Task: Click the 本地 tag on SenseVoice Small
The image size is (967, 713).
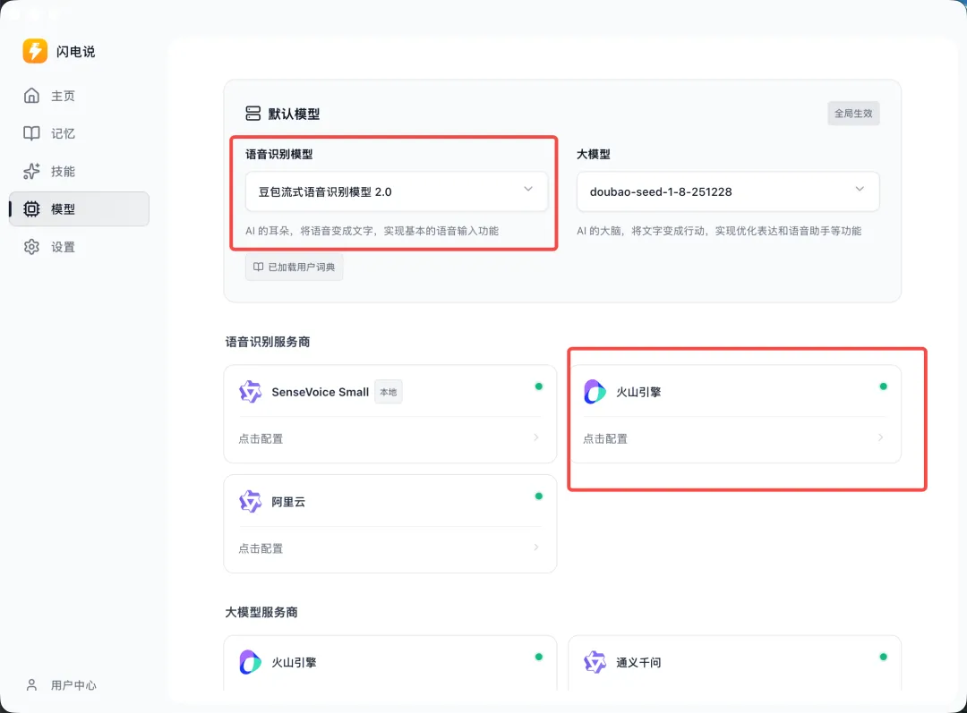Action: (389, 392)
